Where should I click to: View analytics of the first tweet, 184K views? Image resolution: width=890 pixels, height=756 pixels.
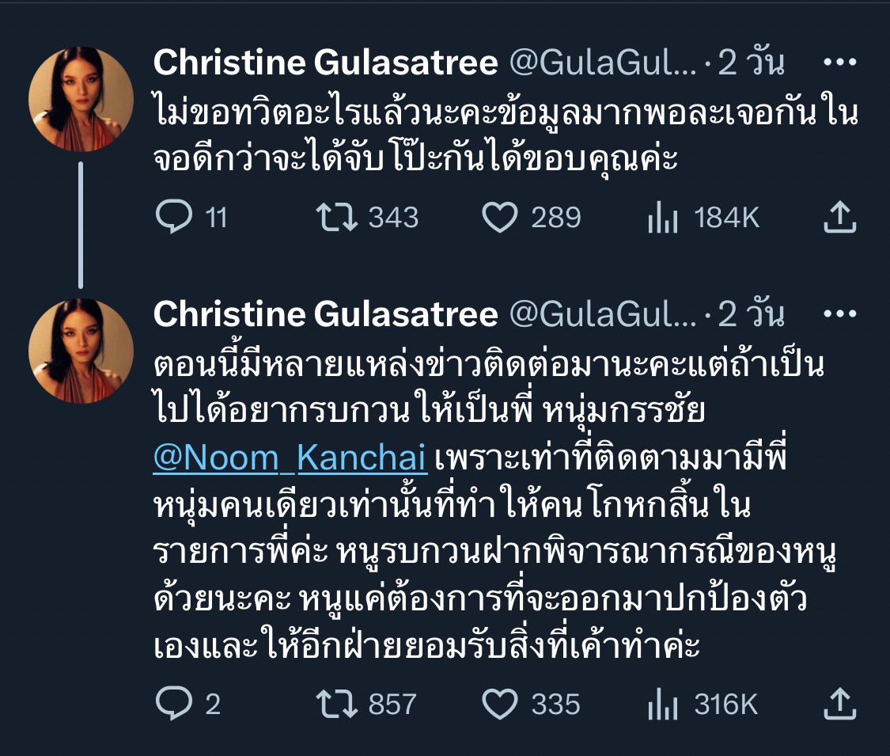pyautogui.click(x=663, y=217)
